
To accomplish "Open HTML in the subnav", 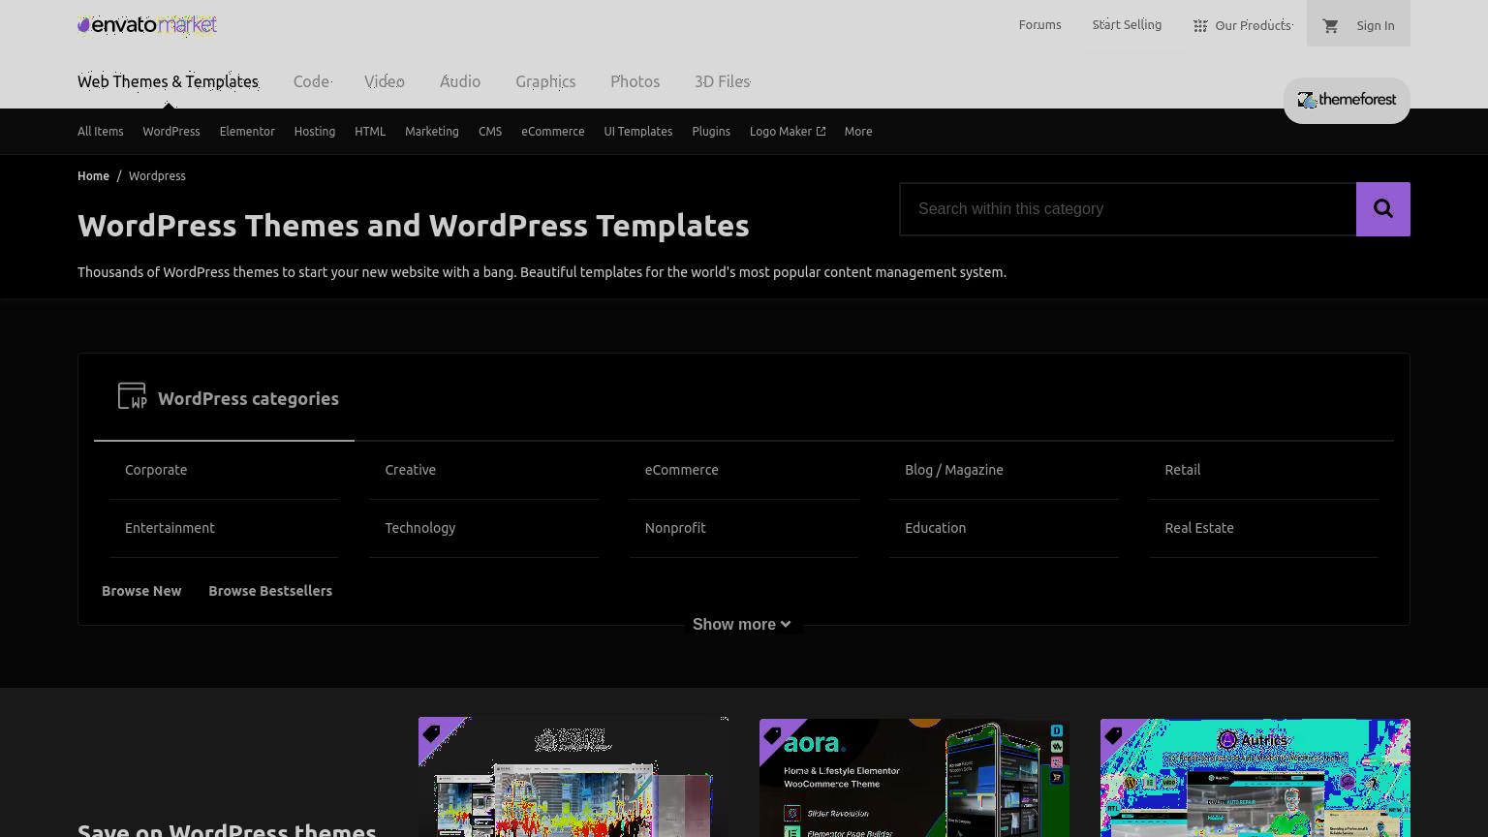I will point(370,132).
